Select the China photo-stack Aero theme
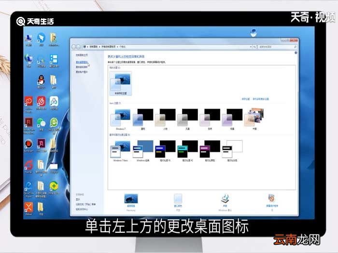 tap(254, 119)
